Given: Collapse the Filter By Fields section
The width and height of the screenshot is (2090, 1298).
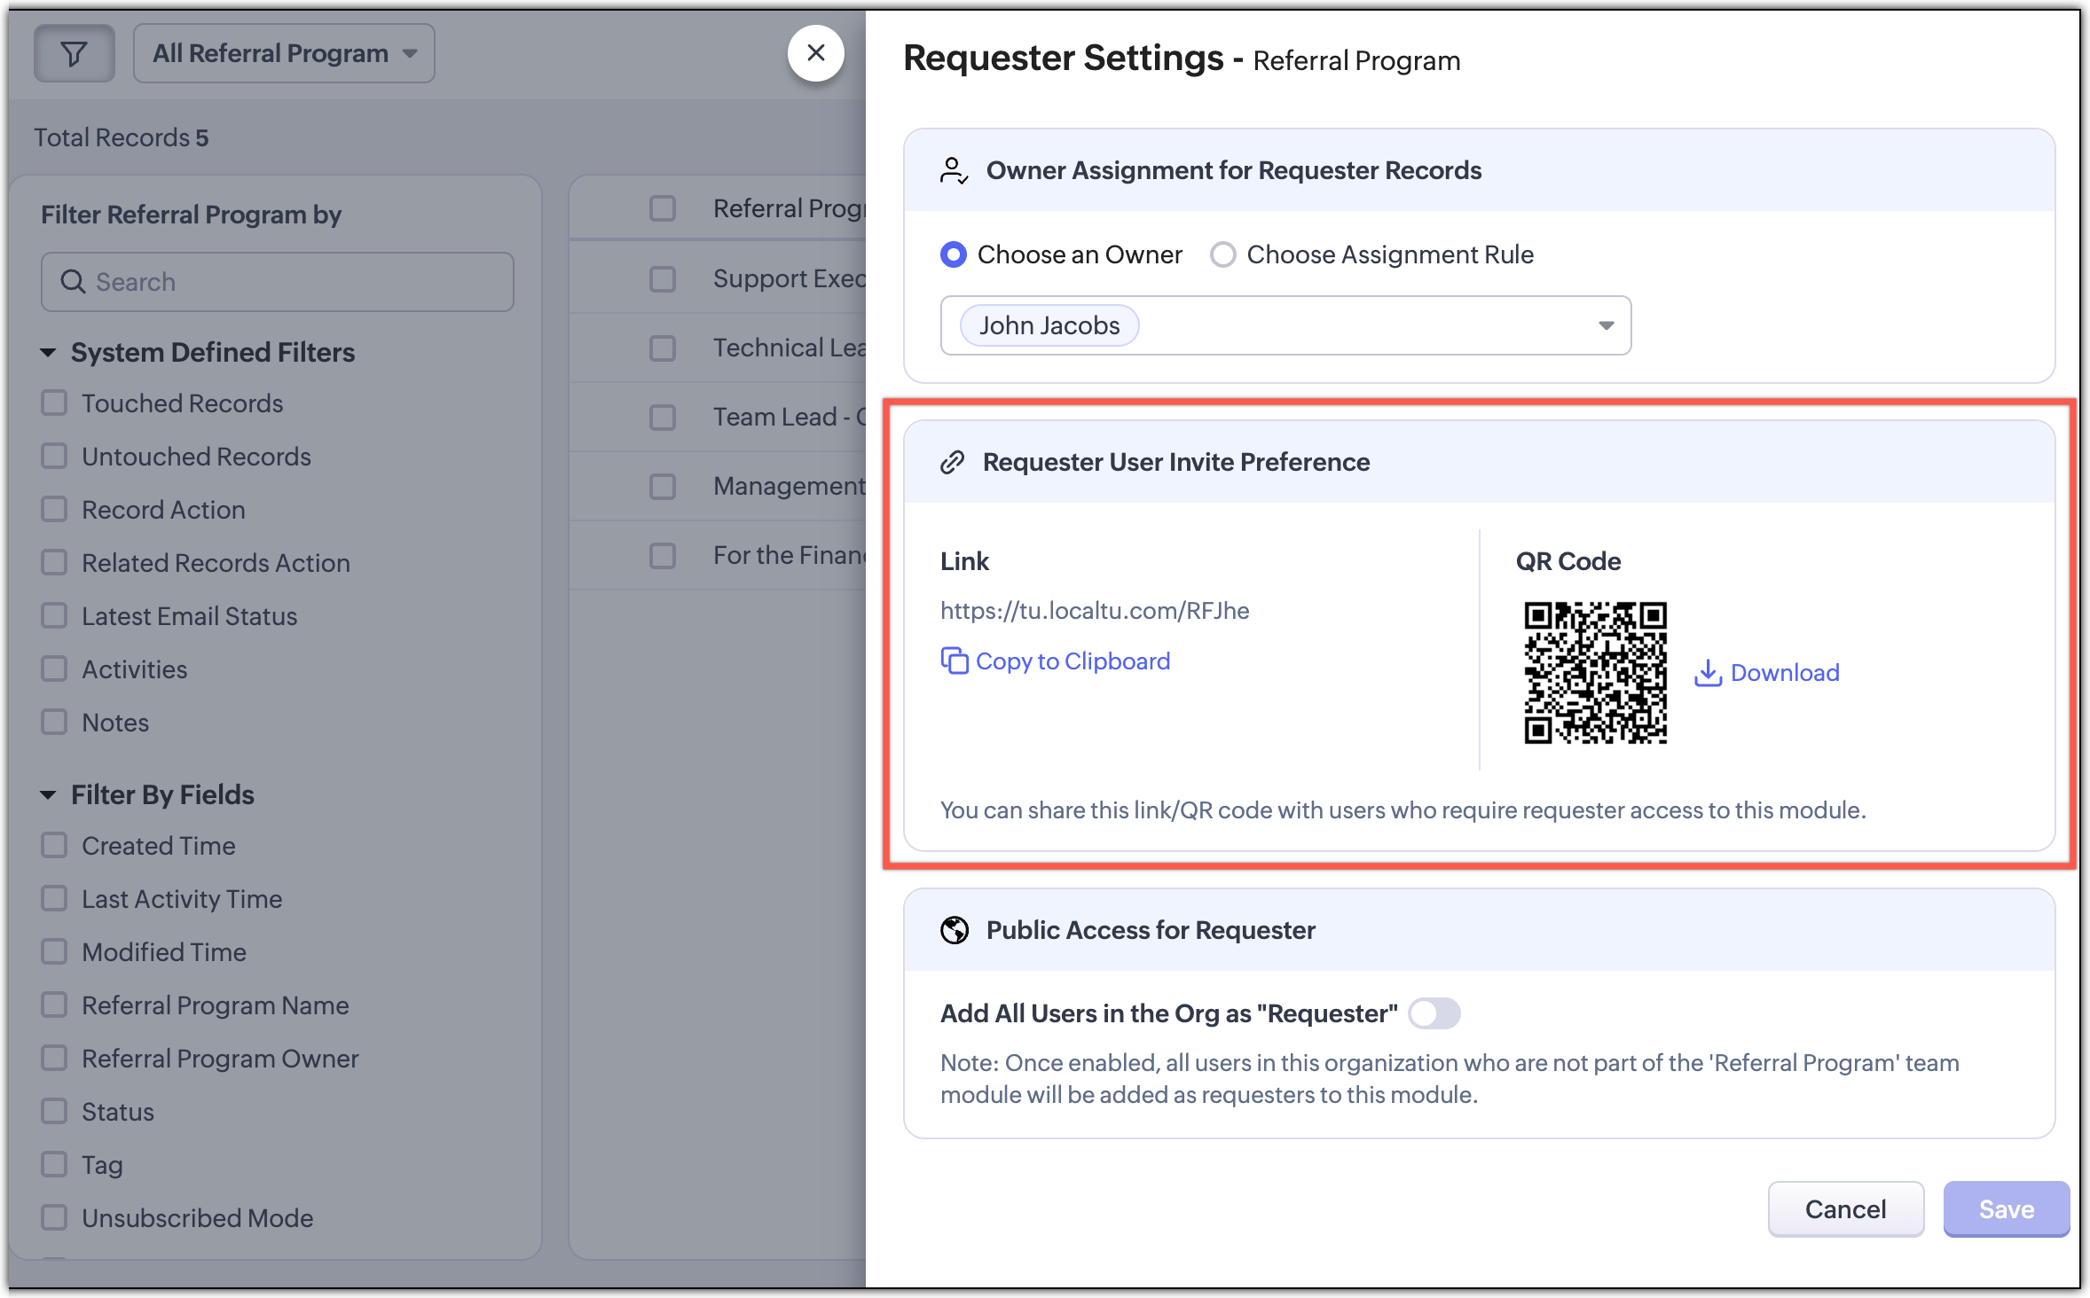Looking at the screenshot, I should (x=49, y=795).
